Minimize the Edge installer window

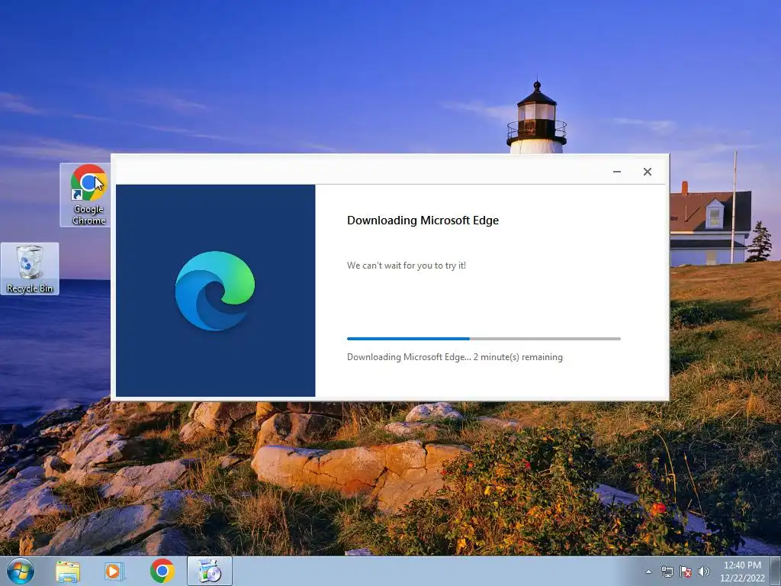[616, 172]
